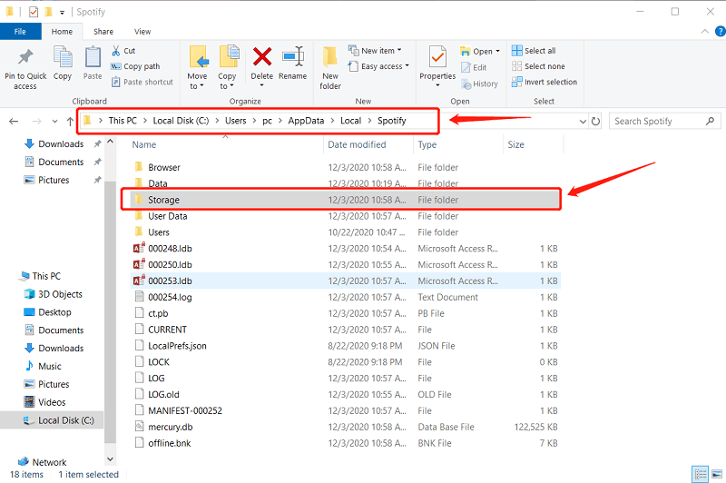This screenshot has height=483, width=726.
Task: Open the Customize Quick Access Toolbar dropdown
Action: tap(62, 13)
